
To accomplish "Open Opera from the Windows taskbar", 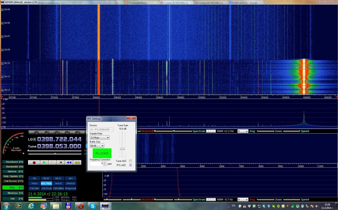I will click(x=81, y=206).
